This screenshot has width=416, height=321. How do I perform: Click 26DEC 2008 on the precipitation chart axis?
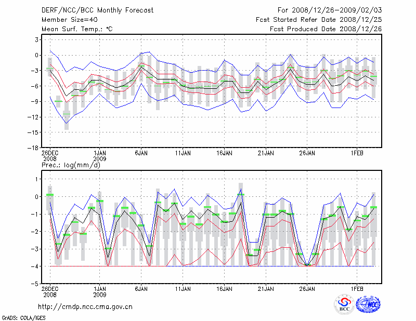click(50, 291)
